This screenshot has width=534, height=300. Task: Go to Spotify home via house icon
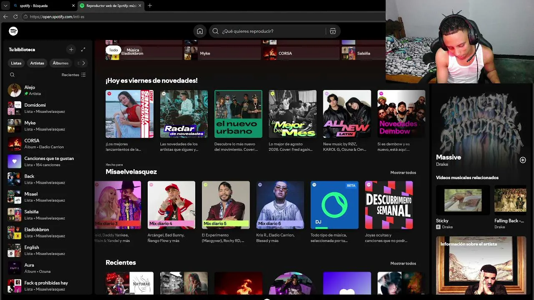tap(200, 31)
